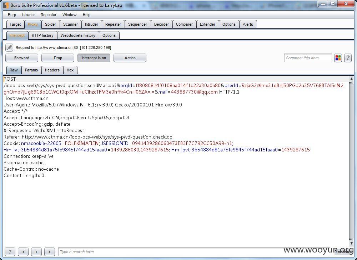Click the Accept-Language header line
357x260 pixels.
pyautogui.click(x=66, y=117)
